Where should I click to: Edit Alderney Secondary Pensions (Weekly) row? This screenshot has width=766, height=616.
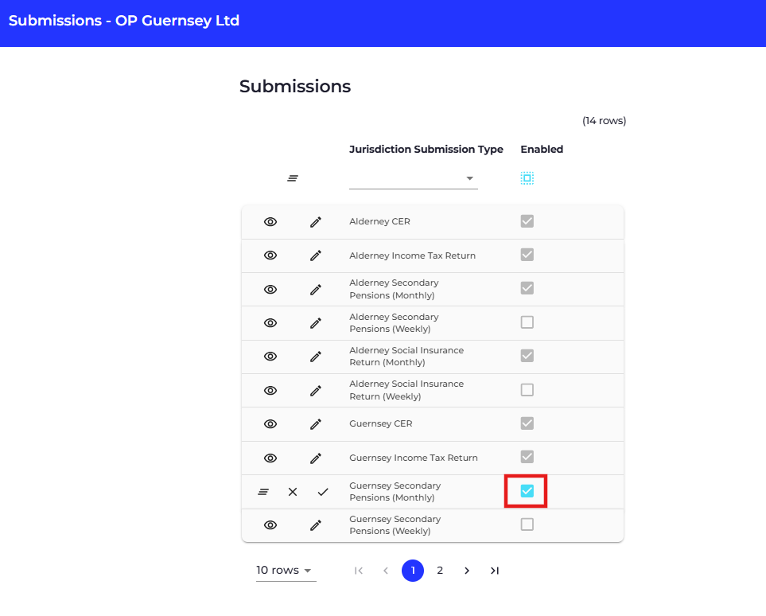point(316,322)
